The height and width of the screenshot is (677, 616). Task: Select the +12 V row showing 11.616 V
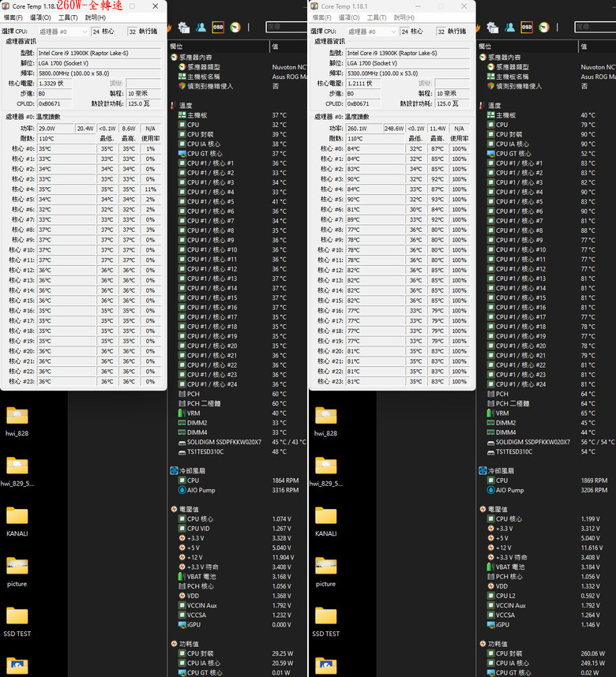coord(547,548)
